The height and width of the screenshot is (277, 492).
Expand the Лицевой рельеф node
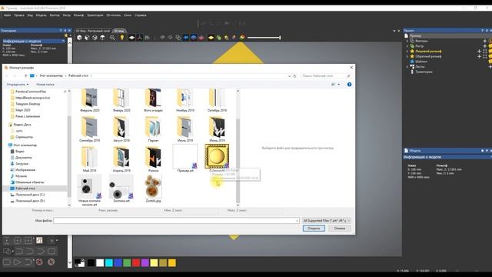[x=407, y=52]
